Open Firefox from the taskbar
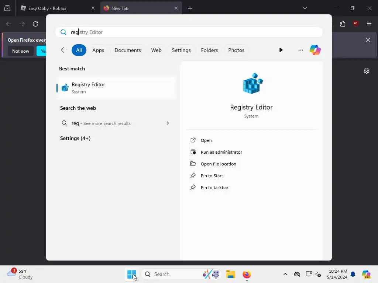Image resolution: width=378 pixels, height=283 pixels. point(247,274)
